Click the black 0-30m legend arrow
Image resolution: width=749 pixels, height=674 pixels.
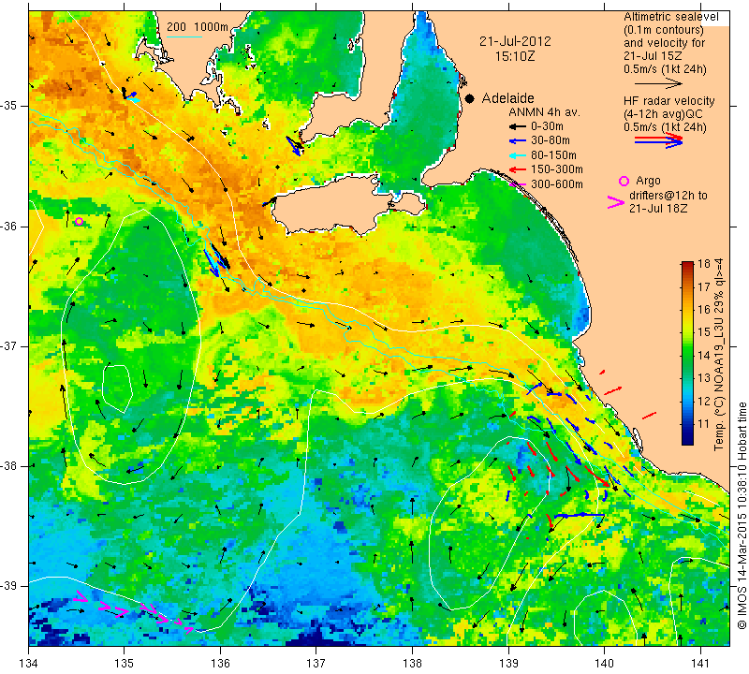518,127
